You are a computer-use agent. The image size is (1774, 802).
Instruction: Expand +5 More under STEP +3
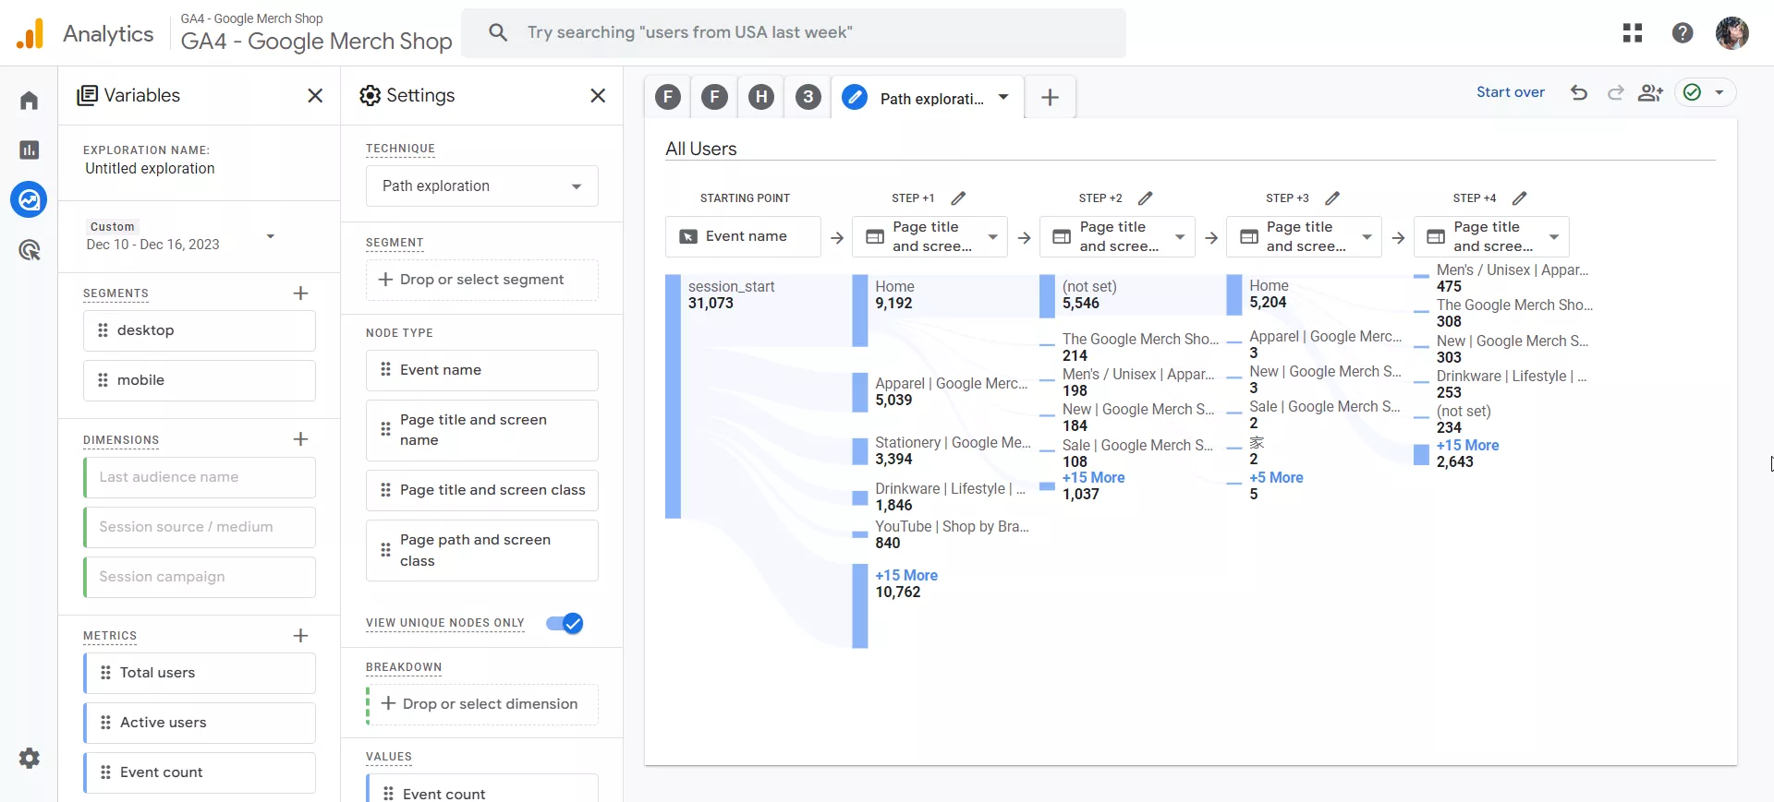coord(1276,478)
